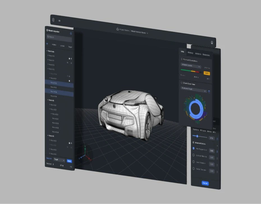Reset the Lines Tolerance value
The image size is (261, 204).
pos(217,165)
